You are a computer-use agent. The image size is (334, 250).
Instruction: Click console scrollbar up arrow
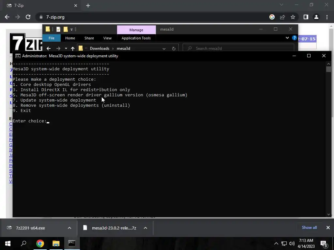coord(328,63)
